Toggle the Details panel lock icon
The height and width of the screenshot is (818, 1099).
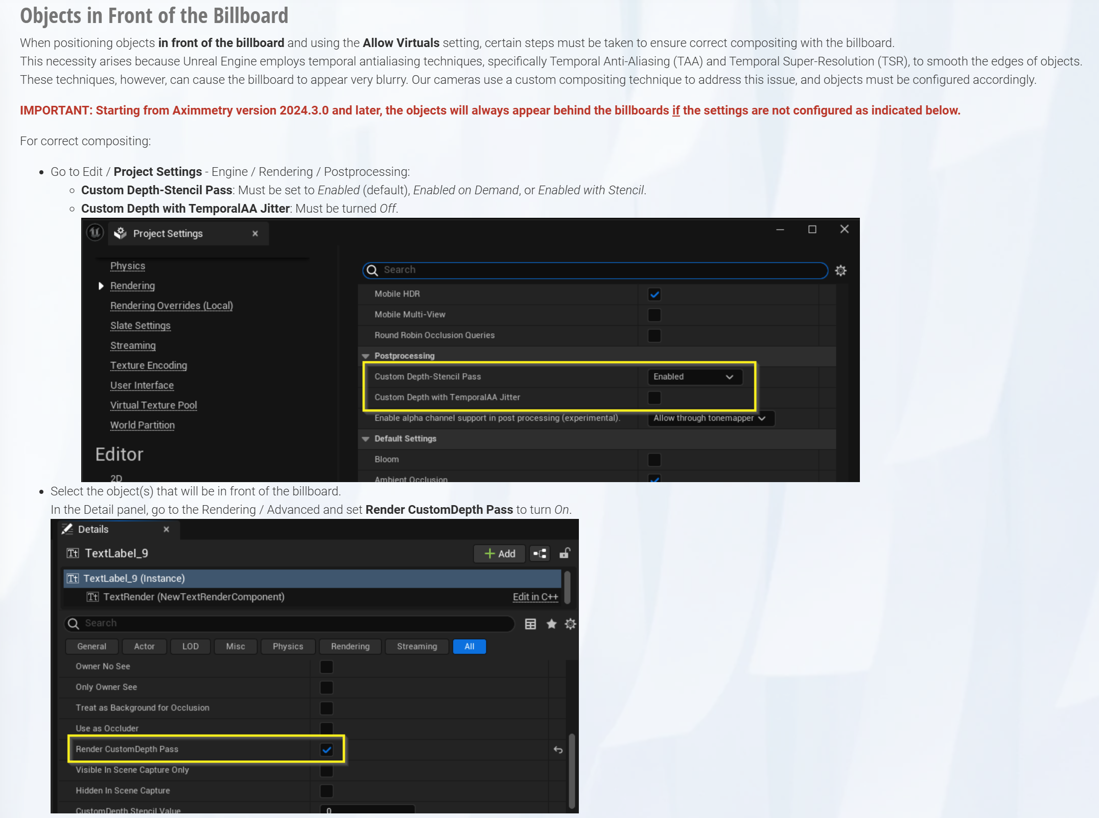565,553
